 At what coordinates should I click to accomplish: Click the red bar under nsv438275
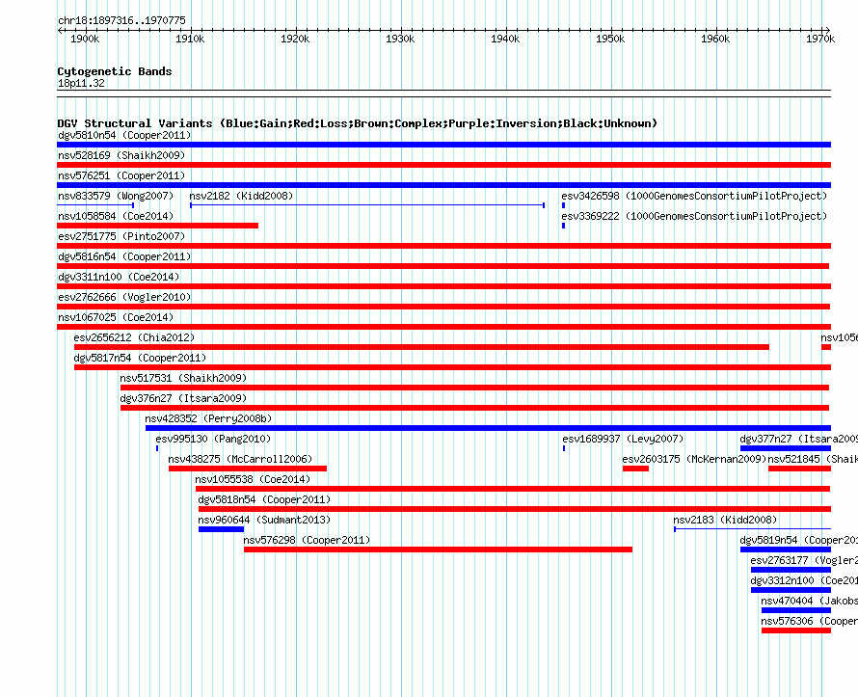click(248, 469)
